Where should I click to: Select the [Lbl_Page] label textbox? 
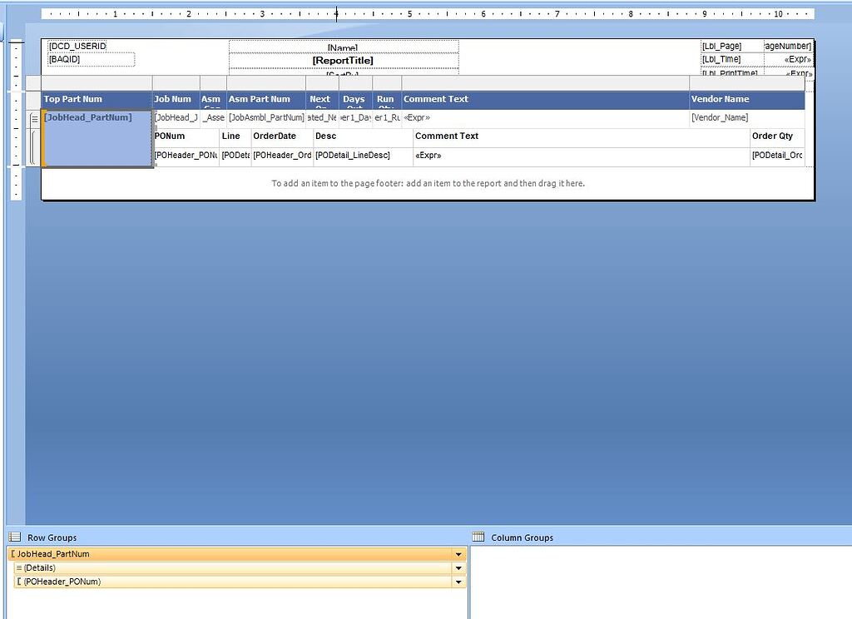[x=721, y=46]
